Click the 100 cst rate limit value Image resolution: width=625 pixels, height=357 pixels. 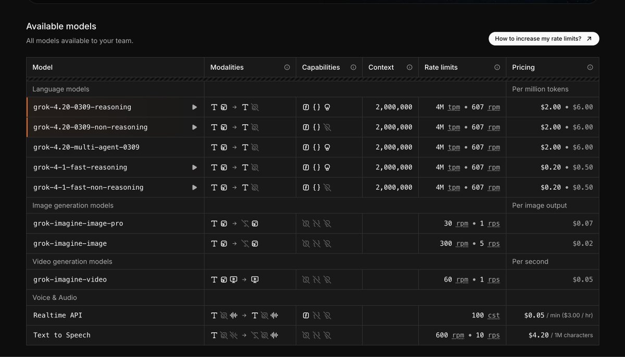pos(486,315)
